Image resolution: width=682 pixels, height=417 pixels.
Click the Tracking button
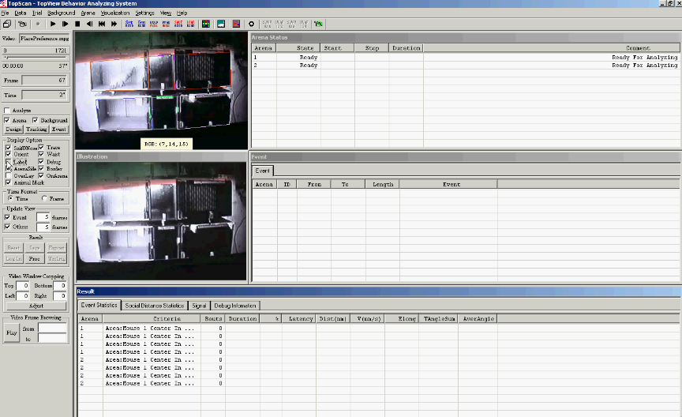[36, 129]
